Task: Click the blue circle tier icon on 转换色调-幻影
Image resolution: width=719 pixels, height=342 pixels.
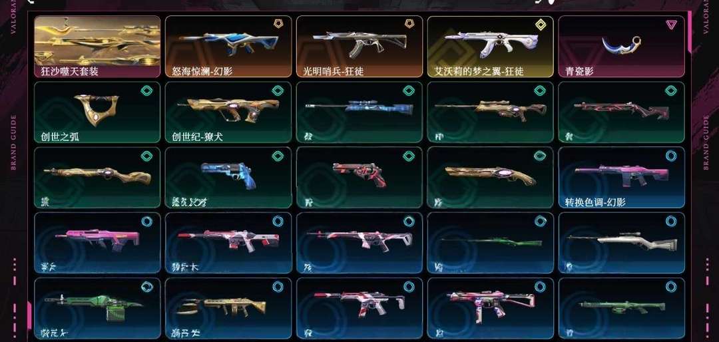Action: tap(671, 156)
